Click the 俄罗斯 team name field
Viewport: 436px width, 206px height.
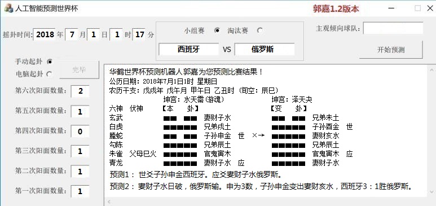click(265, 50)
